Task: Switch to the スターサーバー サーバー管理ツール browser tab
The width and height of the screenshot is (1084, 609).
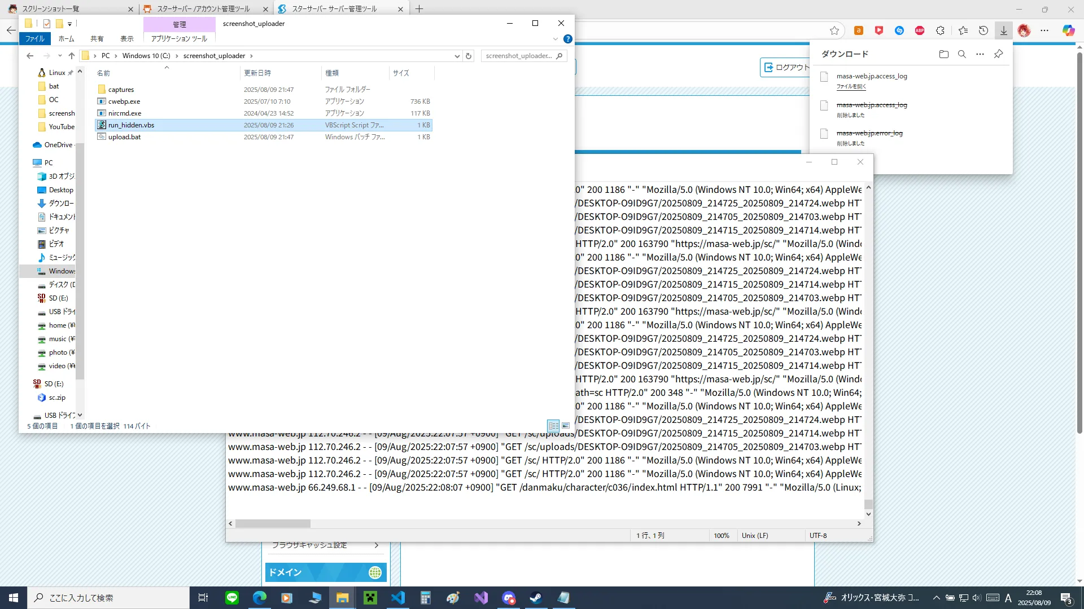Action: (334, 9)
